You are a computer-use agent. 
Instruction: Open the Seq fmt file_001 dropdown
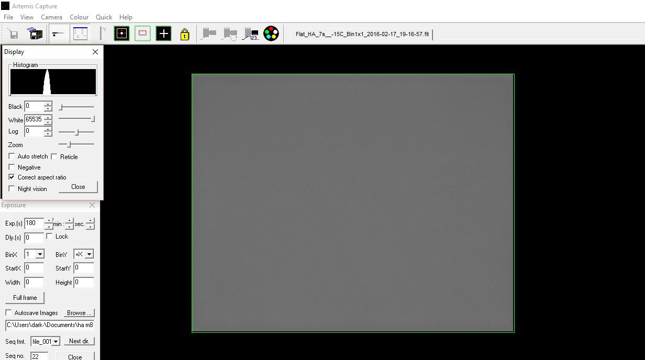coord(56,342)
